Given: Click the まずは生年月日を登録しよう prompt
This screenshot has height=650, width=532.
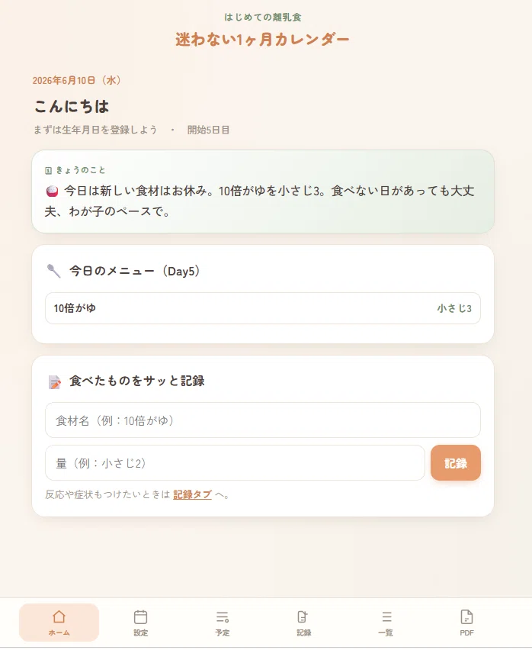Looking at the screenshot, I should point(95,130).
